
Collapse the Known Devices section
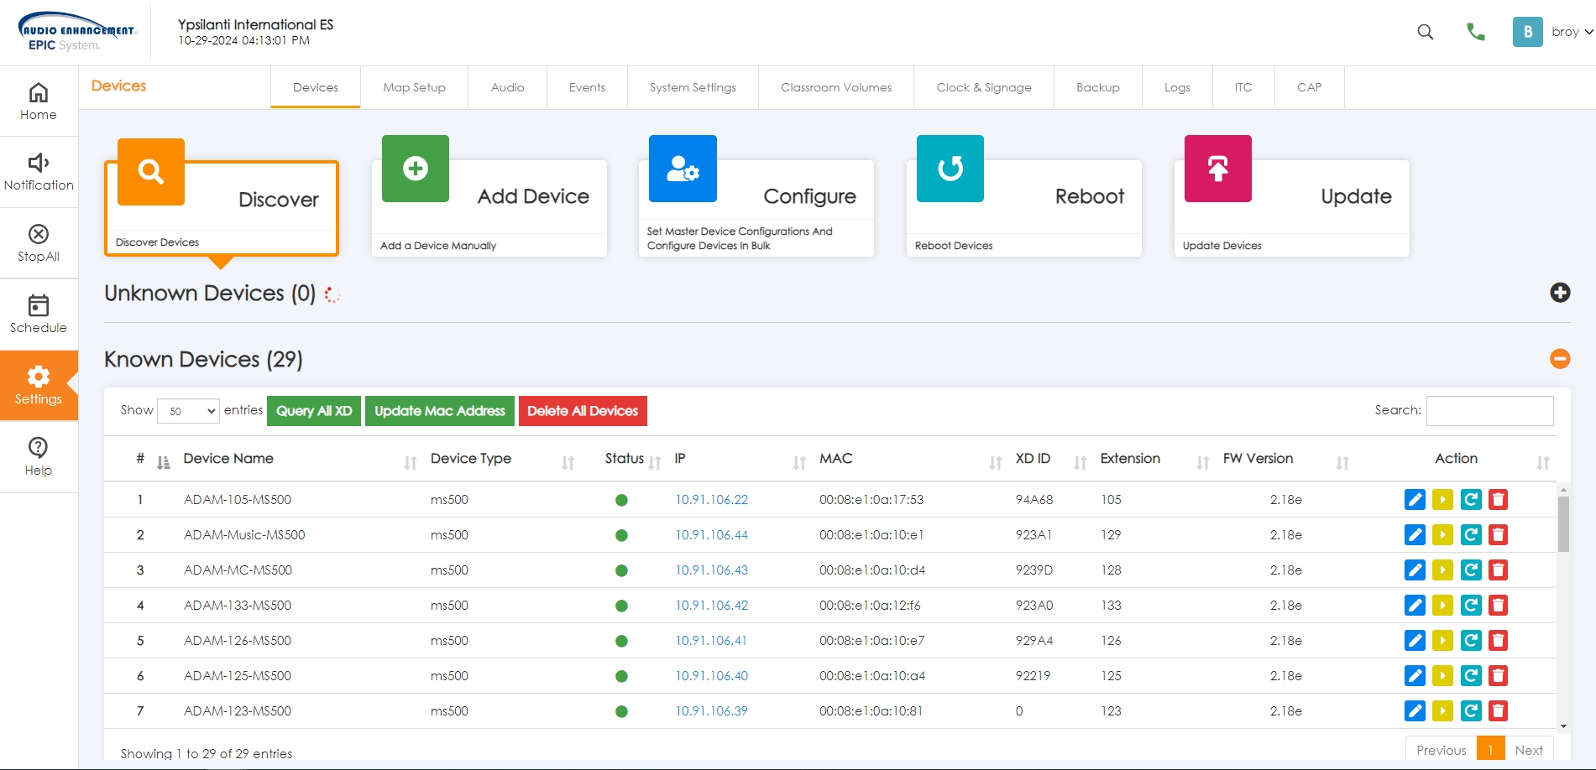pyautogui.click(x=1560, y=359)
